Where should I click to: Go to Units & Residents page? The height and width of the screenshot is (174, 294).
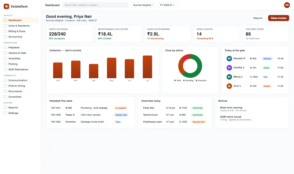click(x=21, y=26)
